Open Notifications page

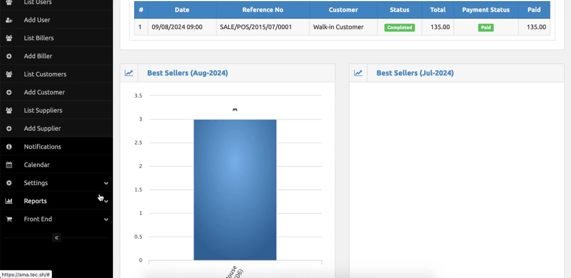[x=43, y=147]
